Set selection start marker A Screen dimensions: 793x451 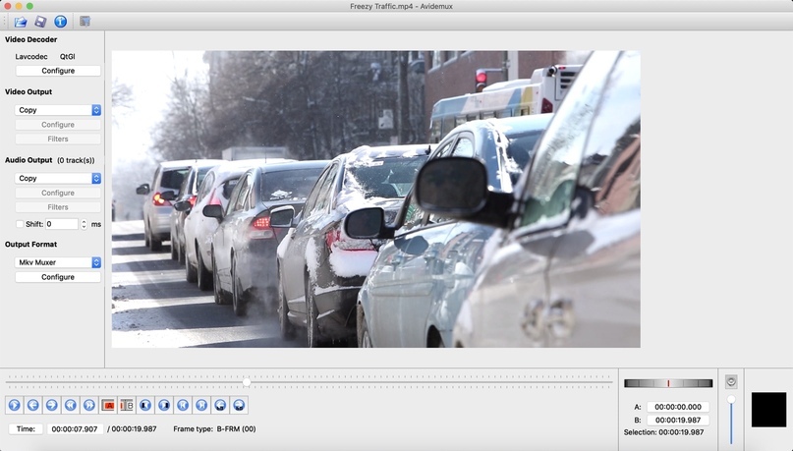(x=108, y=405)
